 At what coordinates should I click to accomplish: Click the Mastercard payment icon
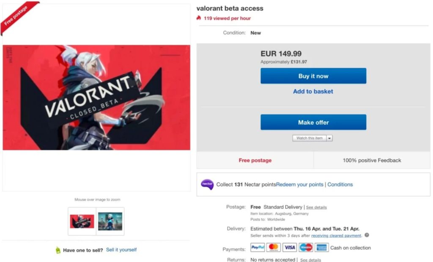(274, 248)
